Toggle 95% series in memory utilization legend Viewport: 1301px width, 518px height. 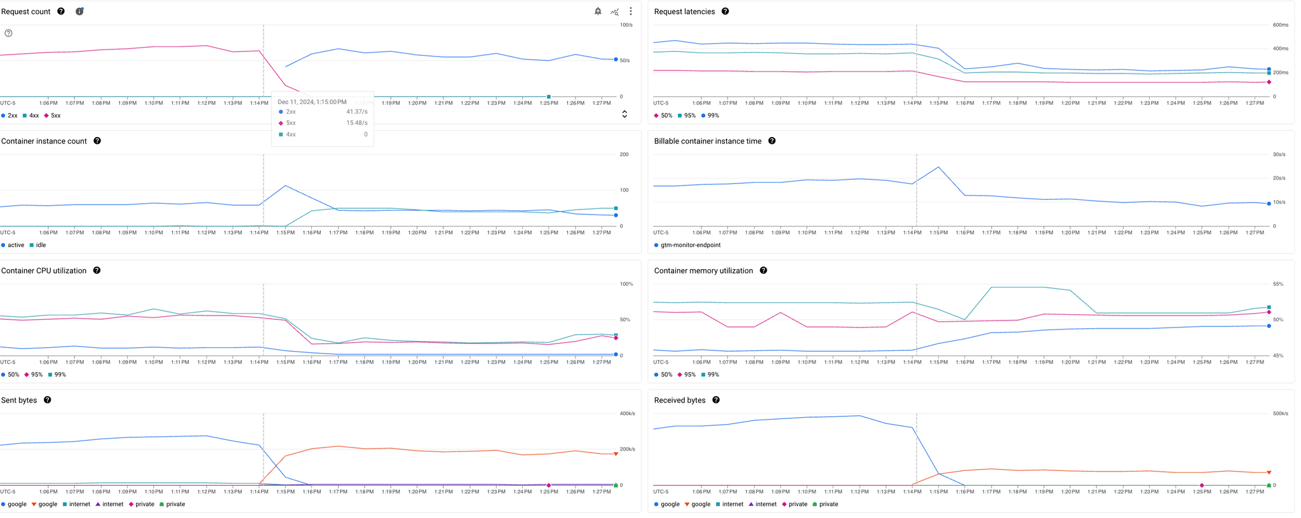coord(687,375)
